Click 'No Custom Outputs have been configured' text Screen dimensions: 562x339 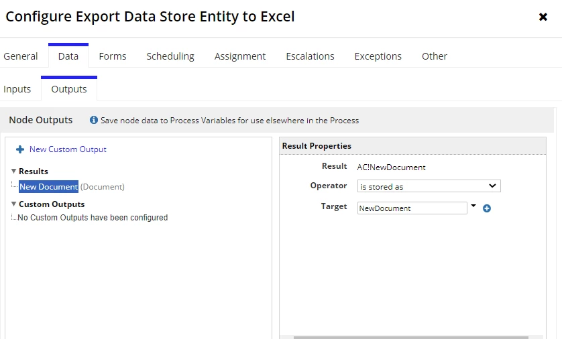[x=93, y=218]
